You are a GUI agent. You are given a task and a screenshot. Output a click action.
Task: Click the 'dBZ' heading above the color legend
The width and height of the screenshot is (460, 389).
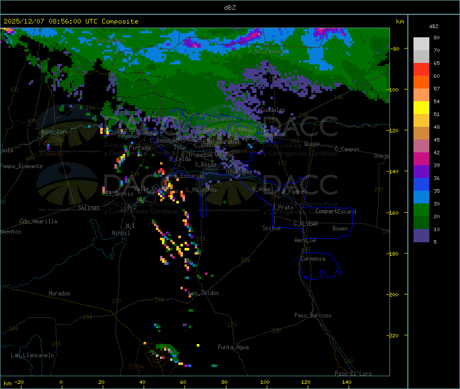pyautogui.click(x=433, y=27)
